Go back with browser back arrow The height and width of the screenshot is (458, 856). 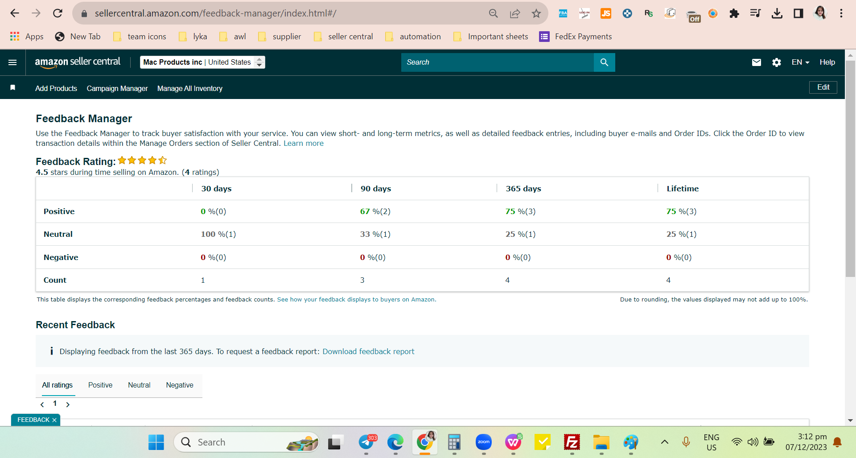pos(15,13)
